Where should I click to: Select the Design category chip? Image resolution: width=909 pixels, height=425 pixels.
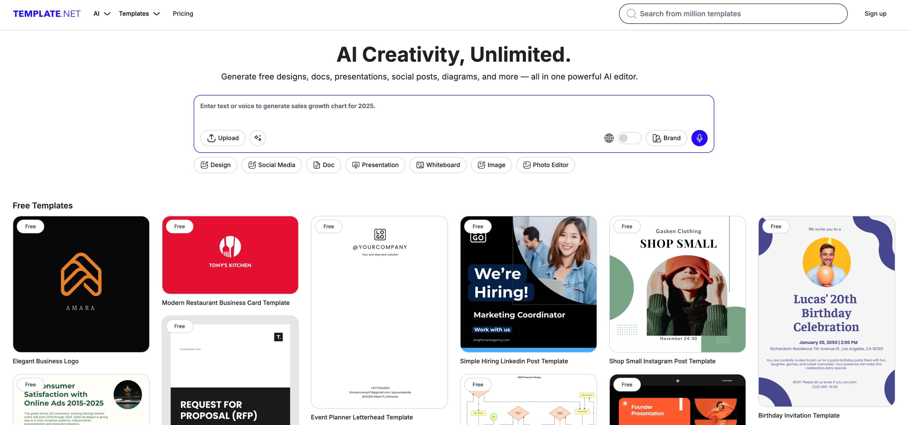pyautogui.click(x=215, y=165)
